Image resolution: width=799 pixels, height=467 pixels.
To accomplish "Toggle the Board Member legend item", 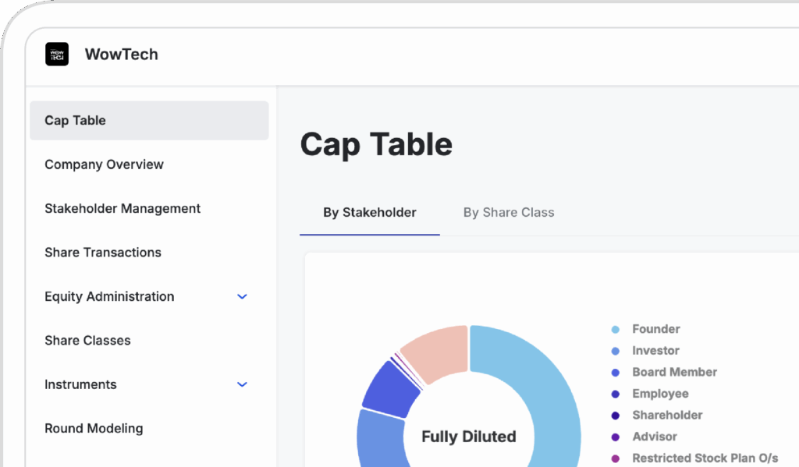I will point(674,372).
